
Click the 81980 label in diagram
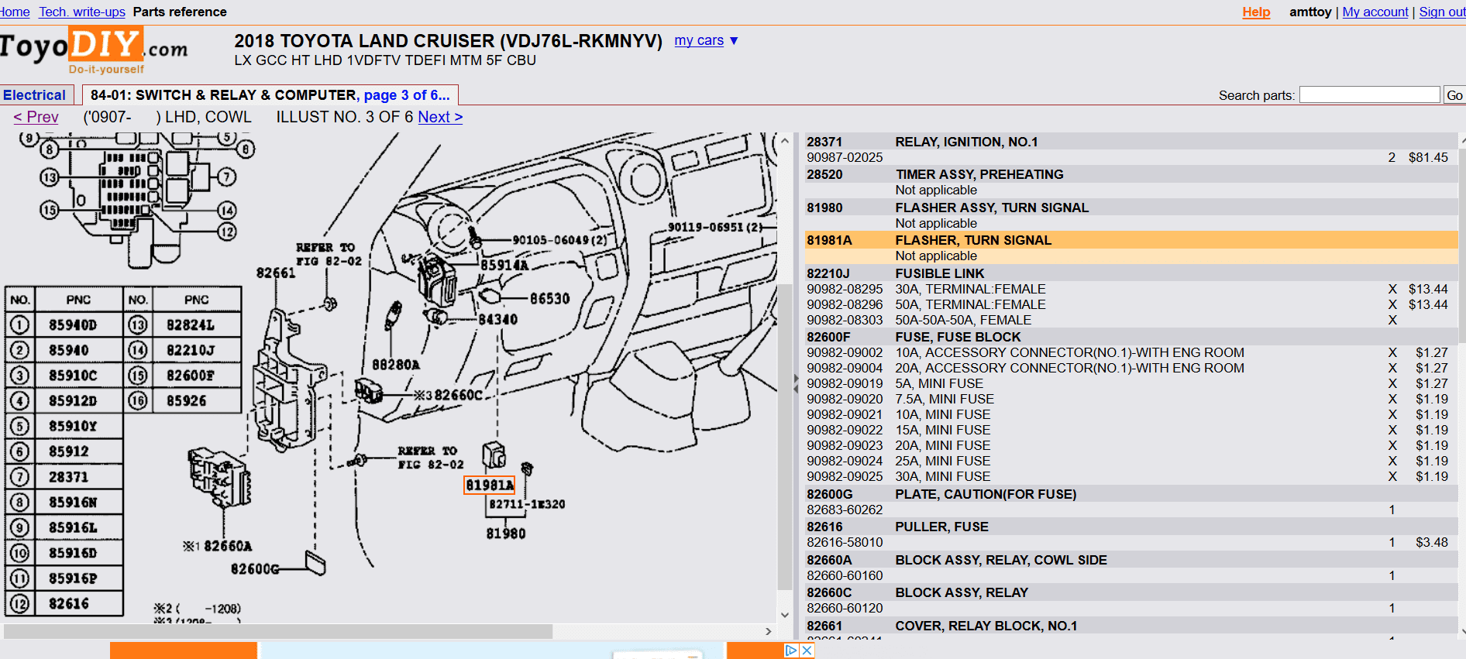point(506,534)
